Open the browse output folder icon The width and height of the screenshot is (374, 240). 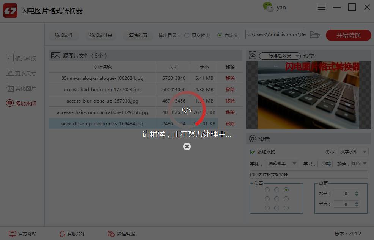click(x=314, y=35)
